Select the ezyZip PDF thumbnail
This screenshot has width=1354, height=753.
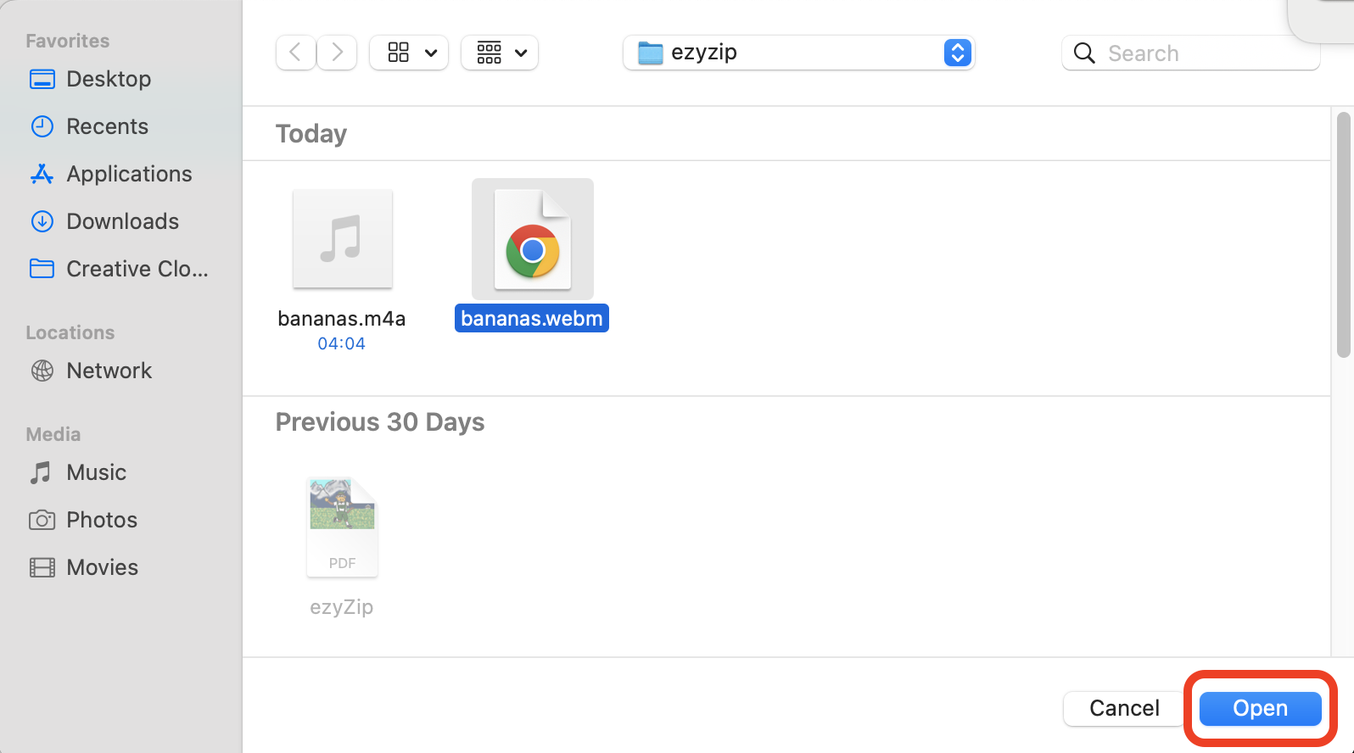(x=342, y=527)
